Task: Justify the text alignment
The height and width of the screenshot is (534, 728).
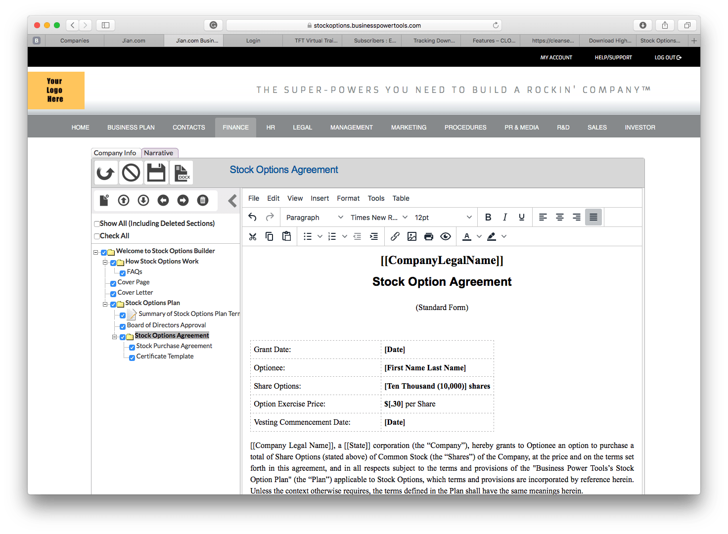Action: [593, 217]
